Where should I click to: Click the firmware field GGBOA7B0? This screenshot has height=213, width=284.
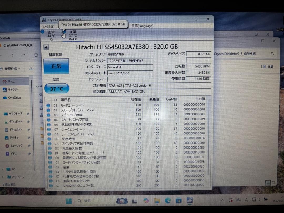[130, 54]
